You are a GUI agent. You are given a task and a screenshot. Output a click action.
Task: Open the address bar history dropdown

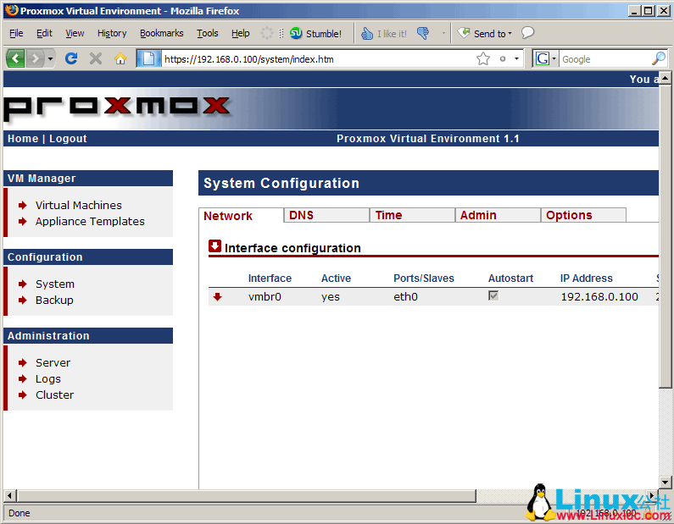pos(516,58)
